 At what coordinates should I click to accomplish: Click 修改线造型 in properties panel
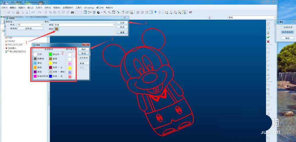pos(287,32)
